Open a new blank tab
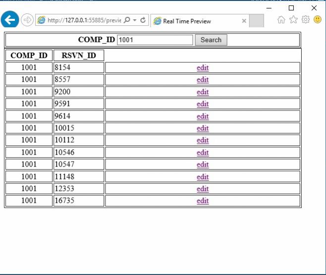The image size is (326, 275). pos(257,21)
